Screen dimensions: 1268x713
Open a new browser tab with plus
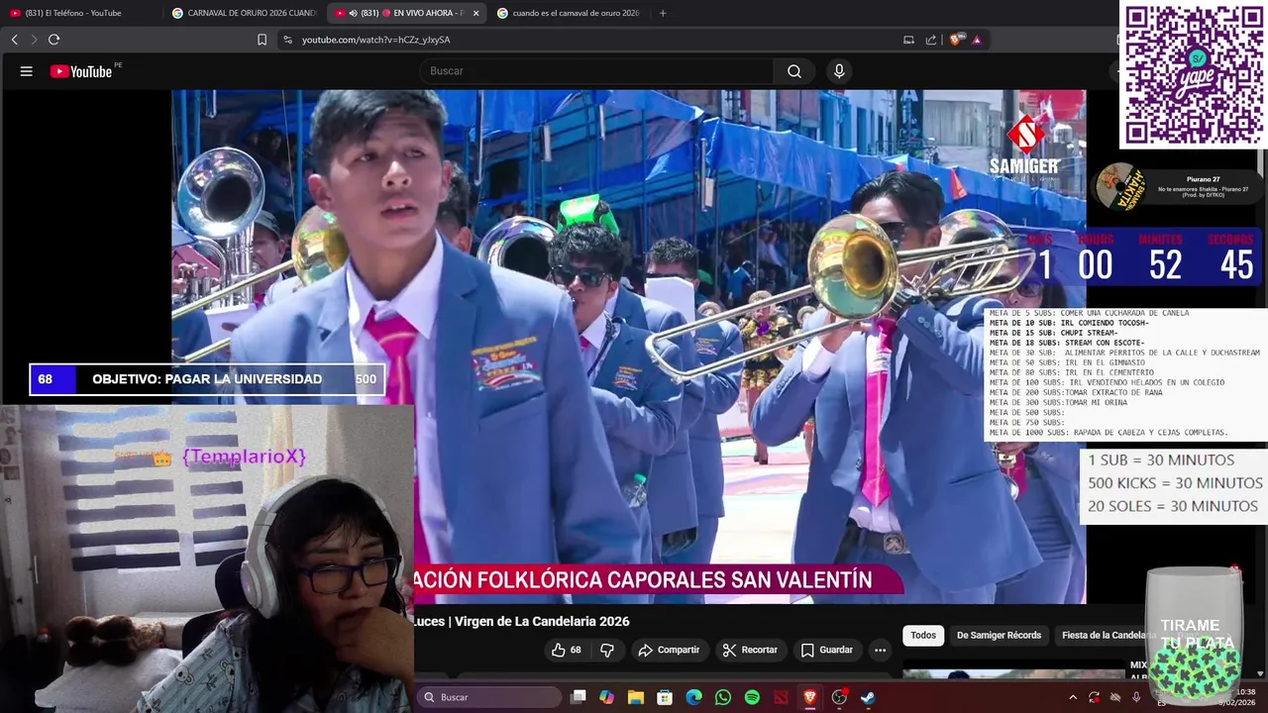pos(663,13)
